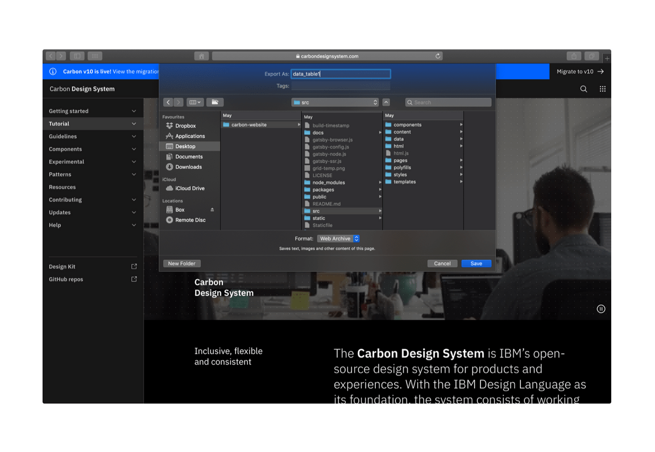Click the New Folder button
Screen dimensions: 655x452
[x=182, y=264]
